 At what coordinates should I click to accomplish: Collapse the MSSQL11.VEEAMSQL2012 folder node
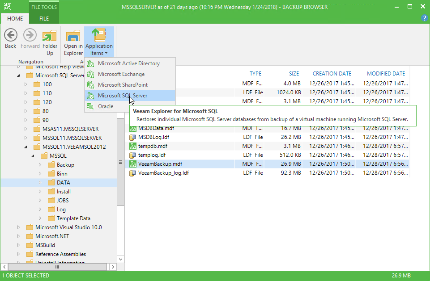point(26,147)
